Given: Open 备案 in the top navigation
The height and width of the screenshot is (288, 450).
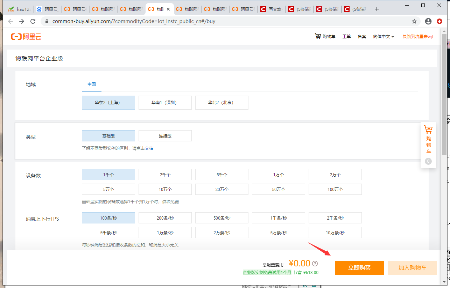Looking at the screenshot, I should [362, 36].
